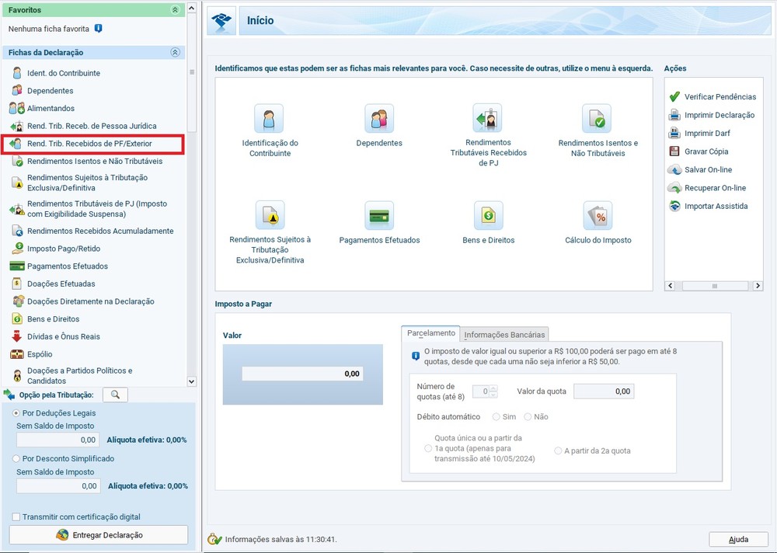Click the sidebar scroll down arrow
The width and height of the screenshot is (777, 553).
tap(192, 381)
